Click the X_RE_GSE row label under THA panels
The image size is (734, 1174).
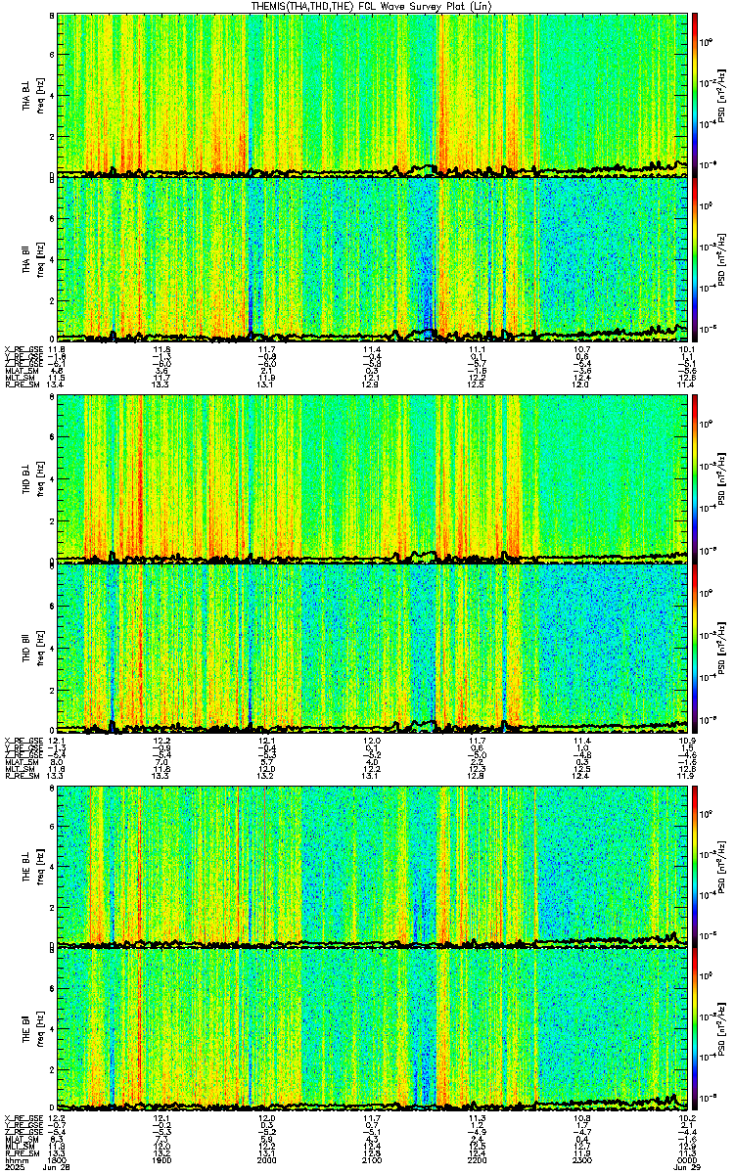[x=20, y=348]
